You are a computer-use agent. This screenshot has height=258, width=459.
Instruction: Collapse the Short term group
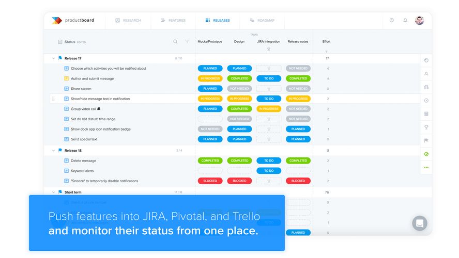pos(53,192)
